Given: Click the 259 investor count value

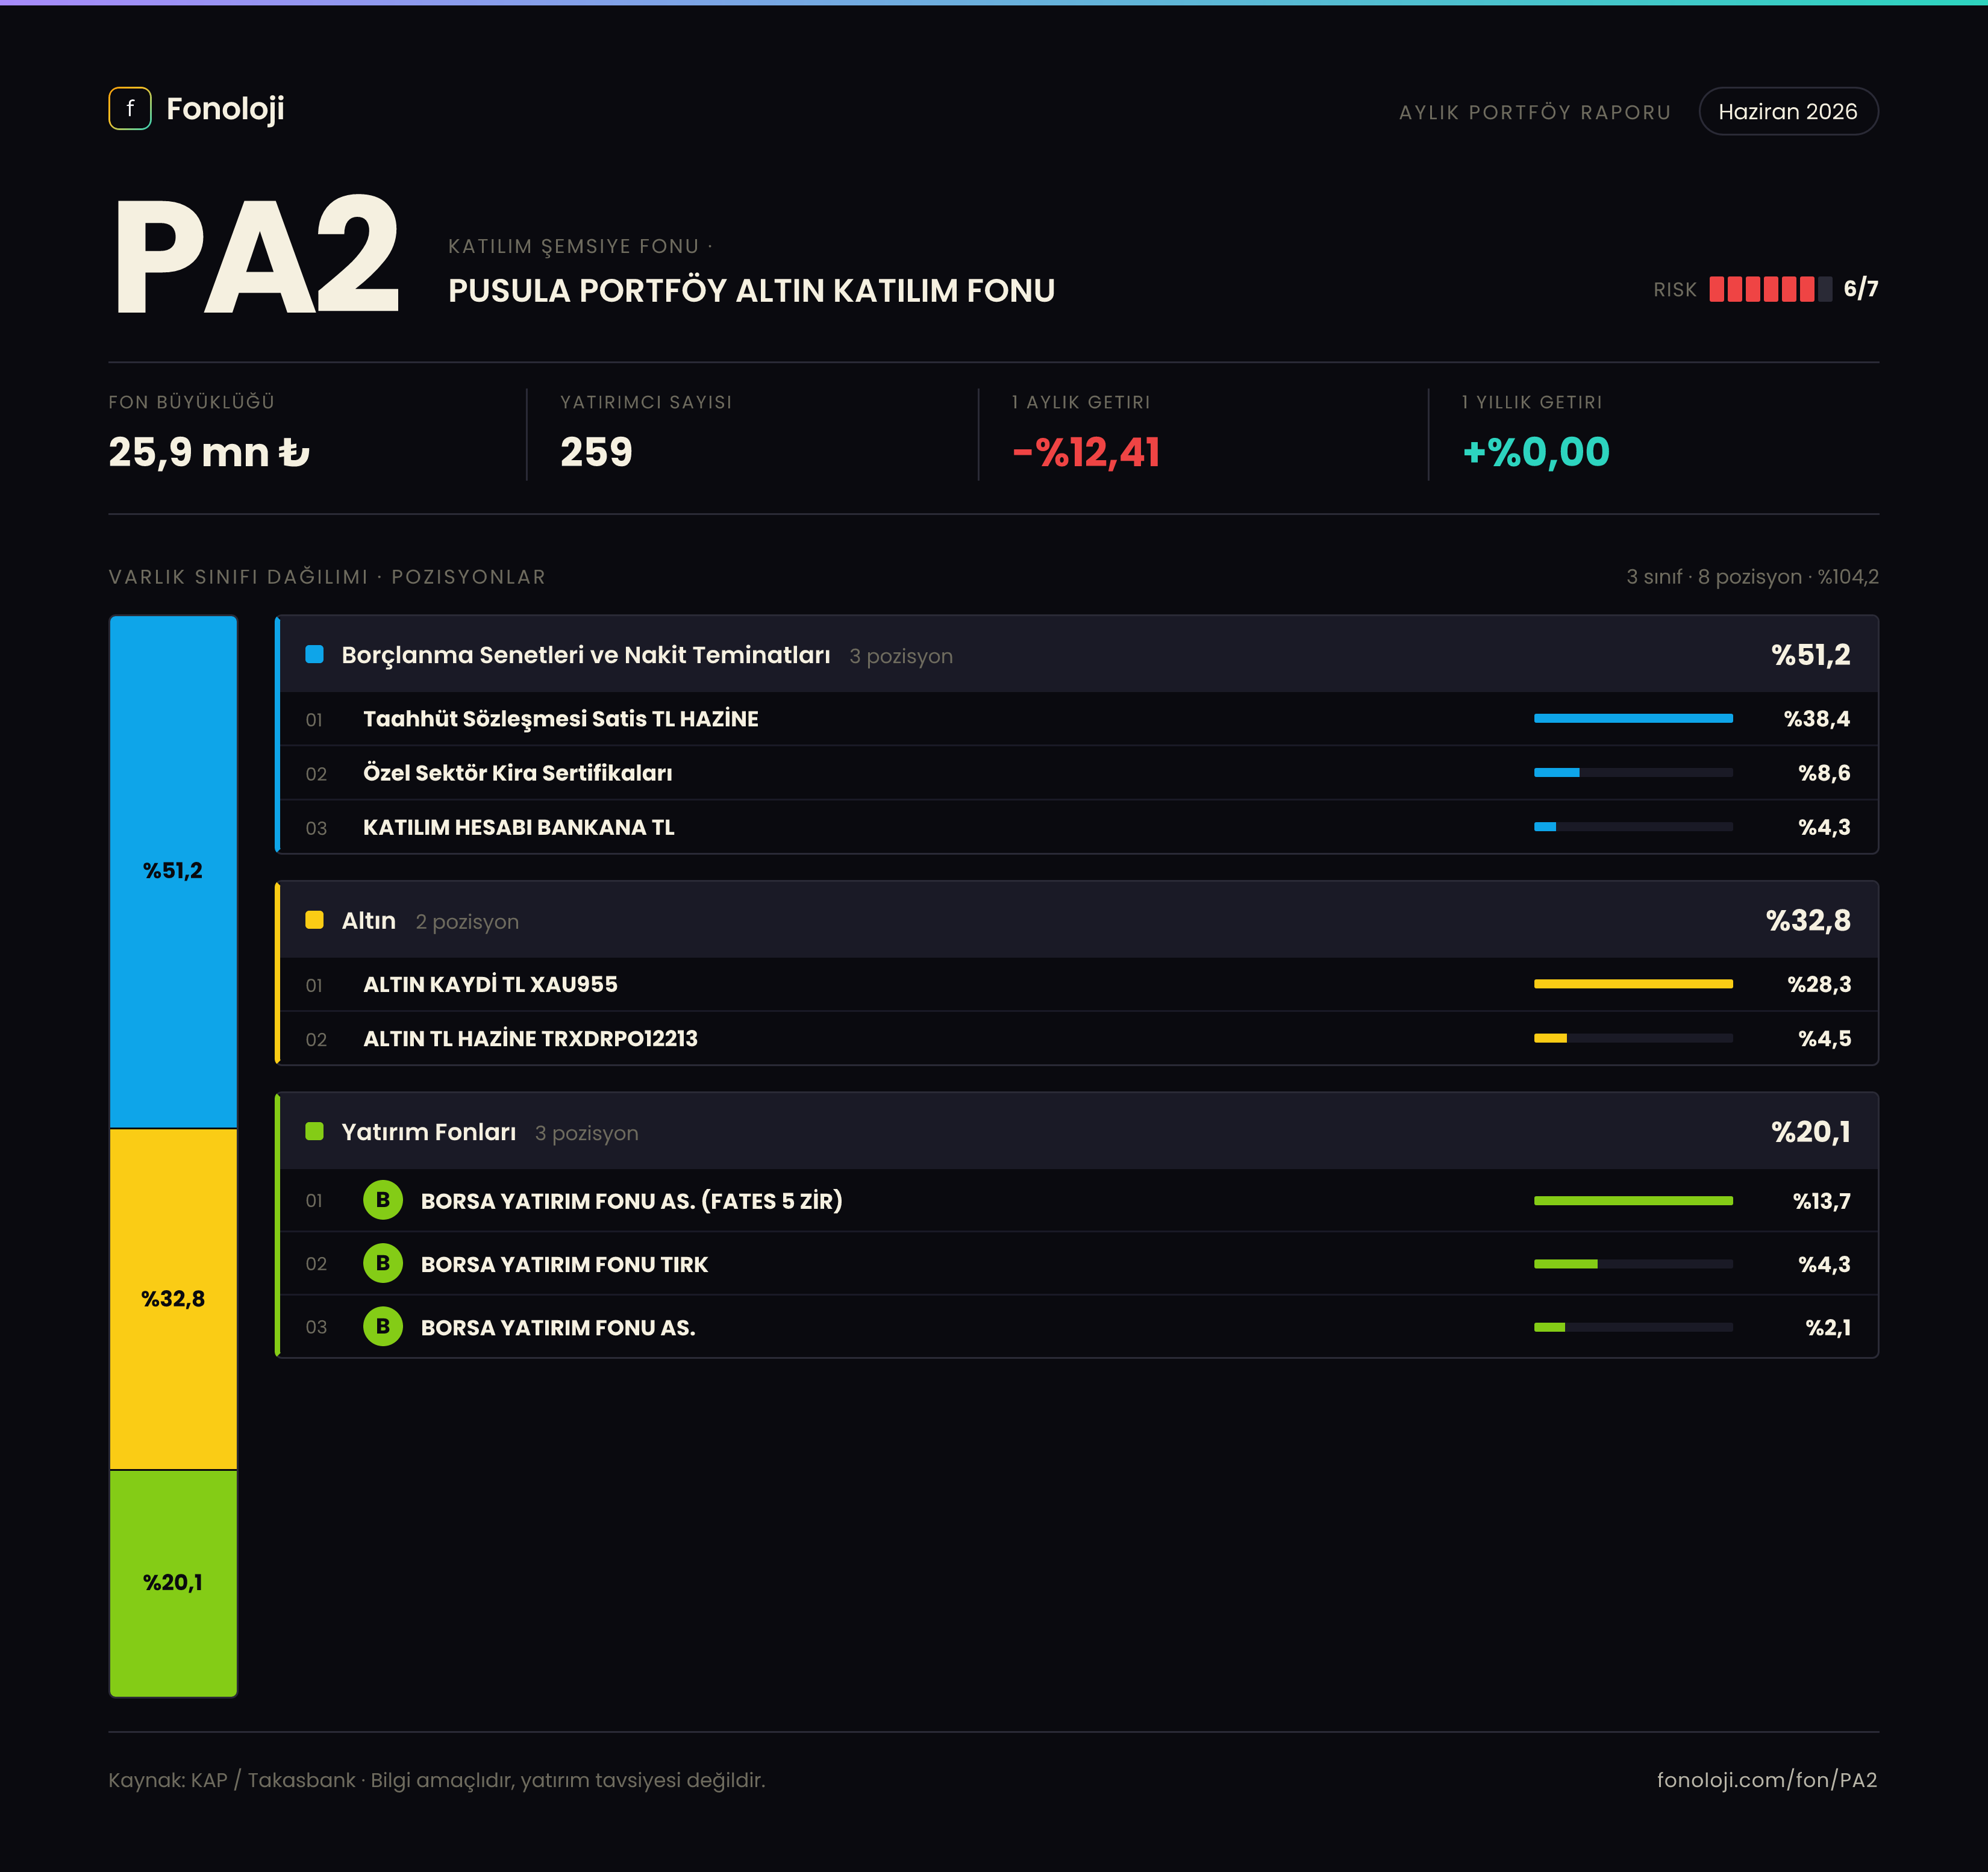Looking at the screenshot, I should pos(596,452).
